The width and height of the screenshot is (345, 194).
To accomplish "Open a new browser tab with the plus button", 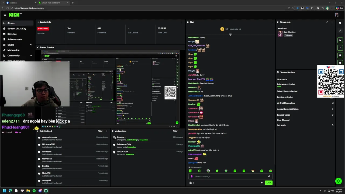I will pos(73,3).
